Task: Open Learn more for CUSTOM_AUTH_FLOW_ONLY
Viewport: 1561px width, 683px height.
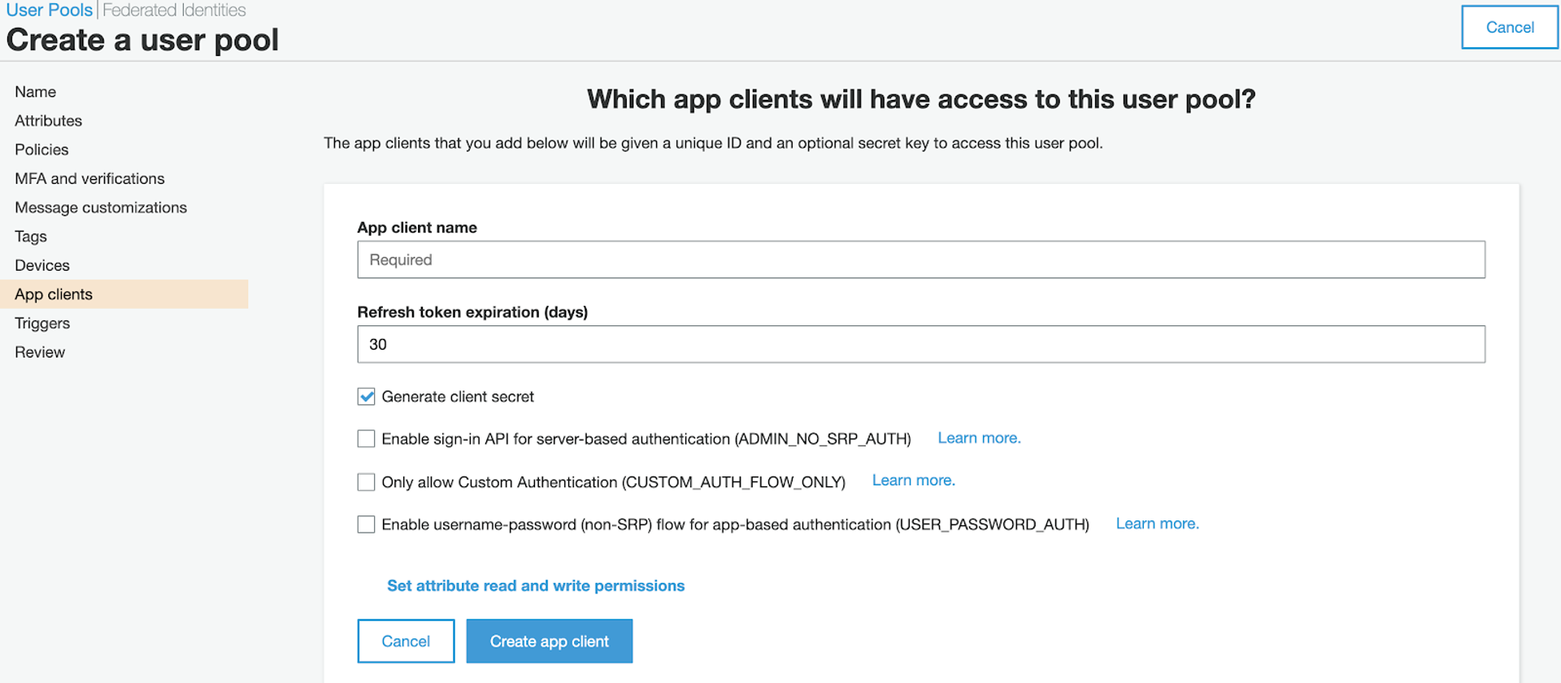Action: (x=913, y=481)
